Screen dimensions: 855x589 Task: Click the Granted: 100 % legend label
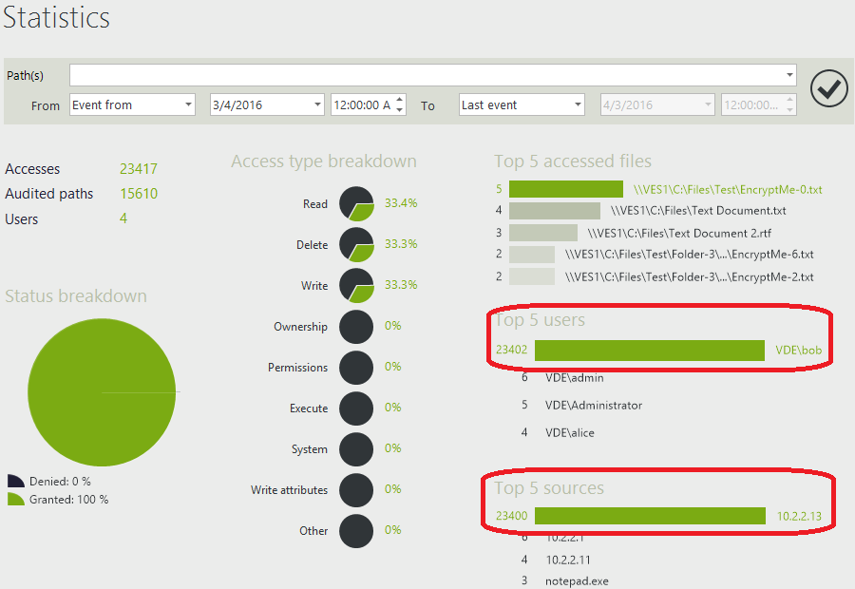pos(68,500)
